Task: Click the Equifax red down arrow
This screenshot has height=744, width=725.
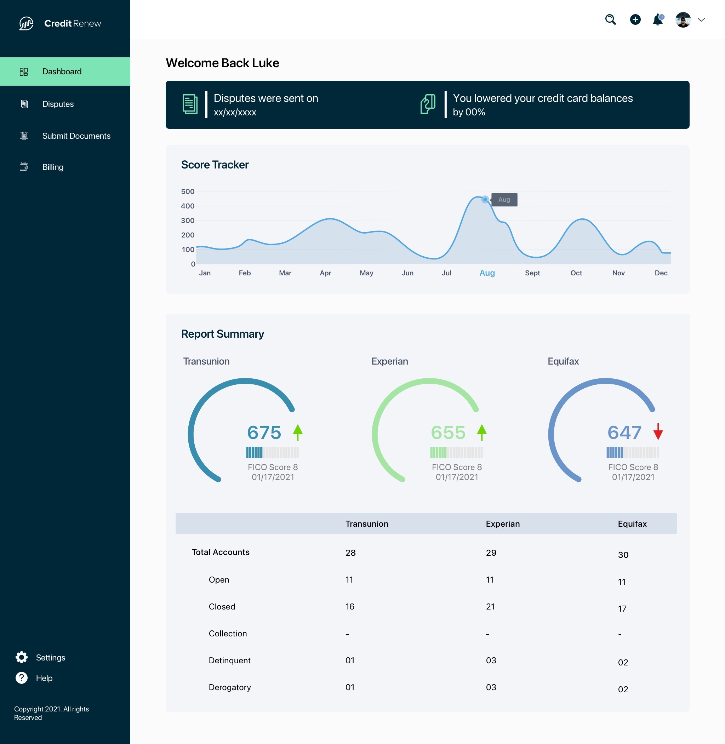Action: click(658, 432)
